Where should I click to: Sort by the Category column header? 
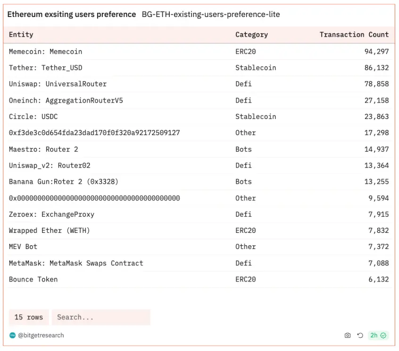tap(251, 34)
